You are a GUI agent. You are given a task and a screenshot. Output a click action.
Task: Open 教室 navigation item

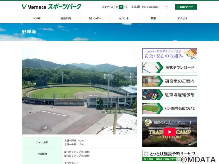coord(153,18)
